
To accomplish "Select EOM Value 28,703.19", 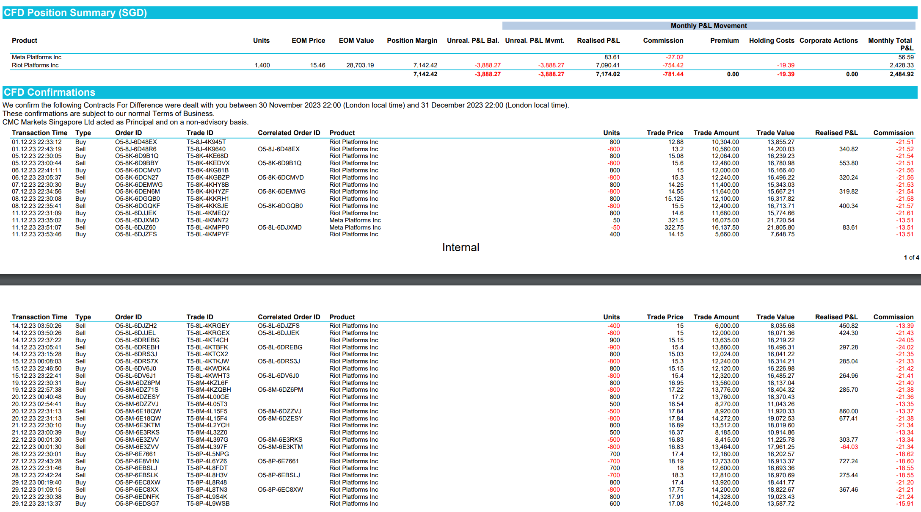I will (x=360, y=65).
